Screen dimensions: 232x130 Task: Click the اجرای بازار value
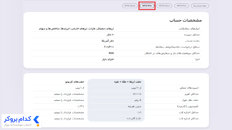(x=108, y=59)
